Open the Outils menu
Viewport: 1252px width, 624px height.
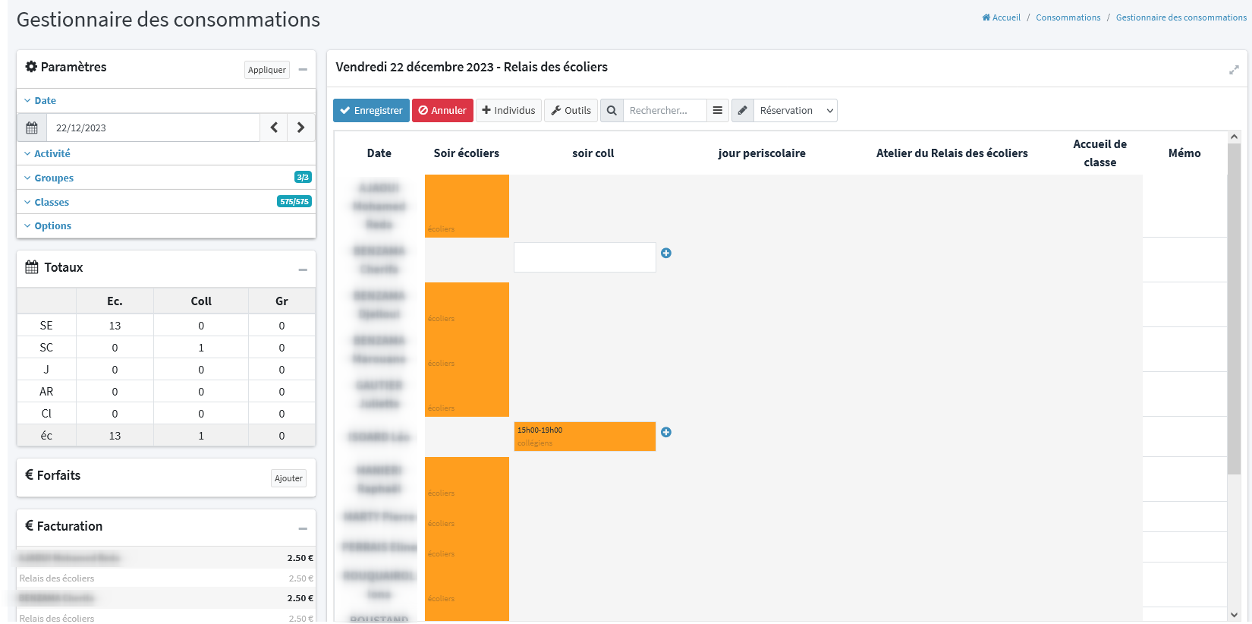571,111
